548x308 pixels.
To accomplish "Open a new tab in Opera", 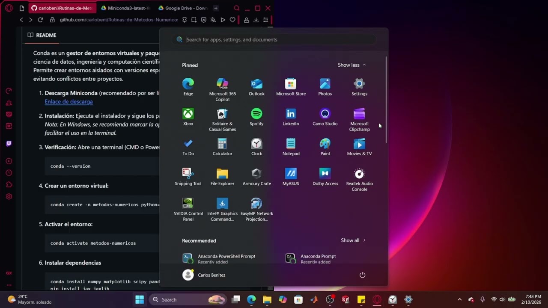I will tap(216, 8).
